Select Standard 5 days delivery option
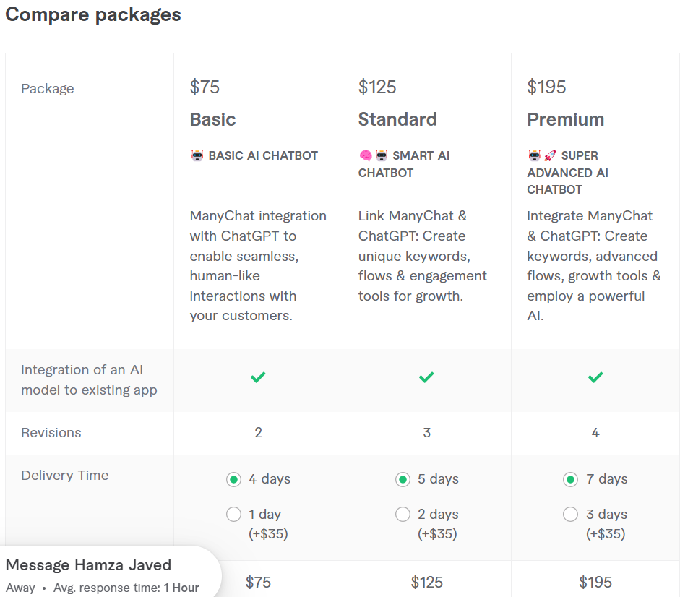This screenshot has height=597, width=680. tap(403, 479)
